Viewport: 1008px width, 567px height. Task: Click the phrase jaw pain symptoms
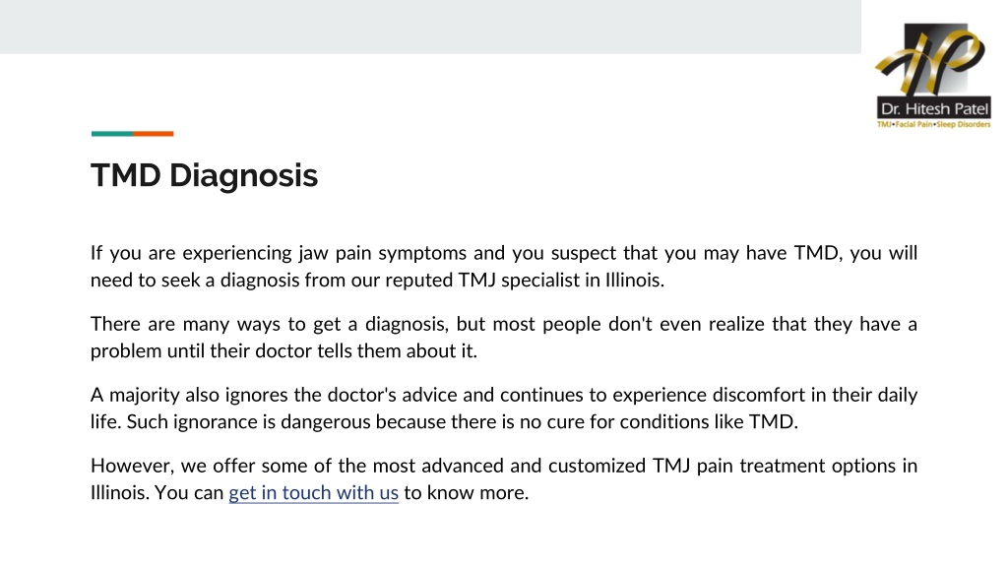(383, 253)
